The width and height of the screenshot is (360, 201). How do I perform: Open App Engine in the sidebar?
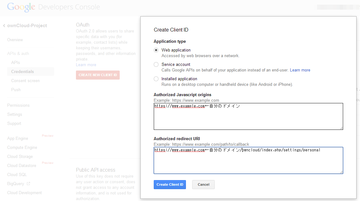(17, 139)
